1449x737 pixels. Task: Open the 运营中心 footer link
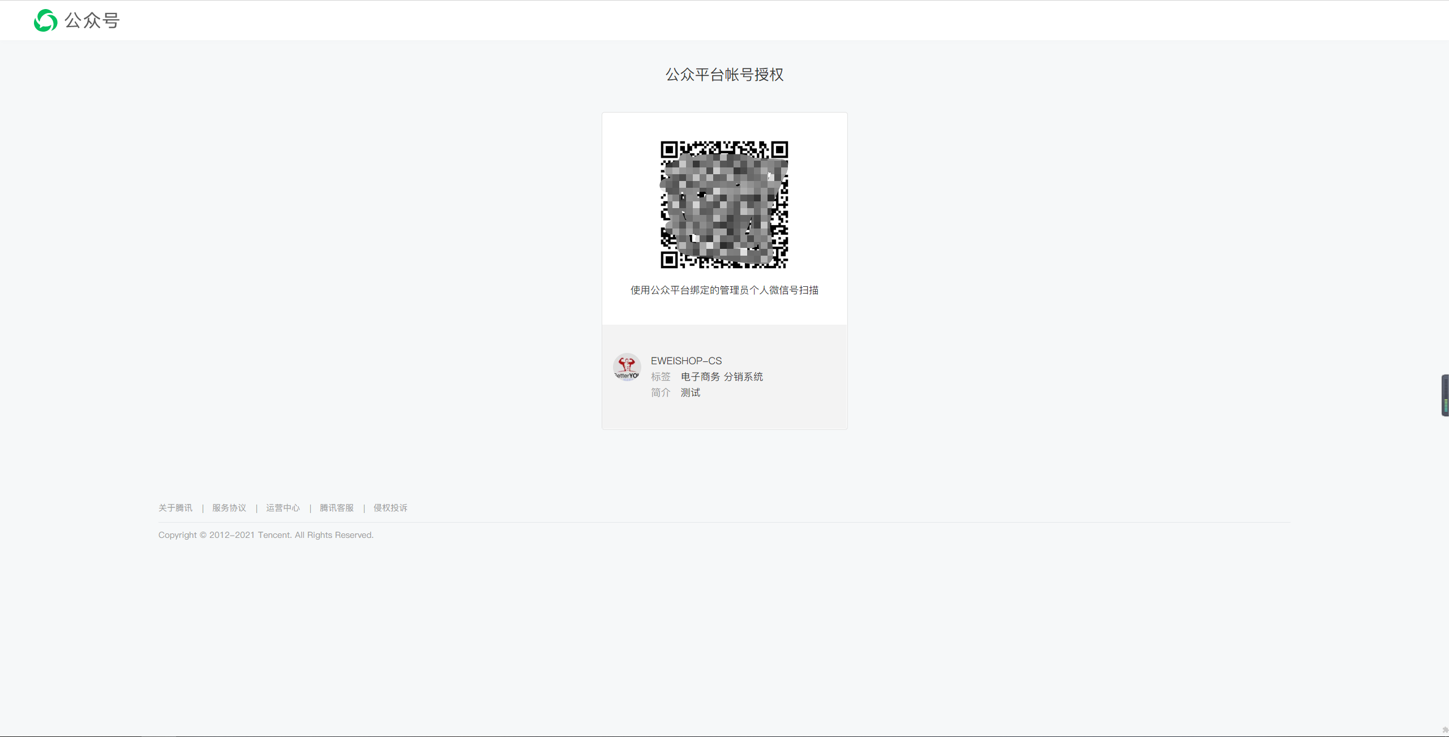click(283, 508)
